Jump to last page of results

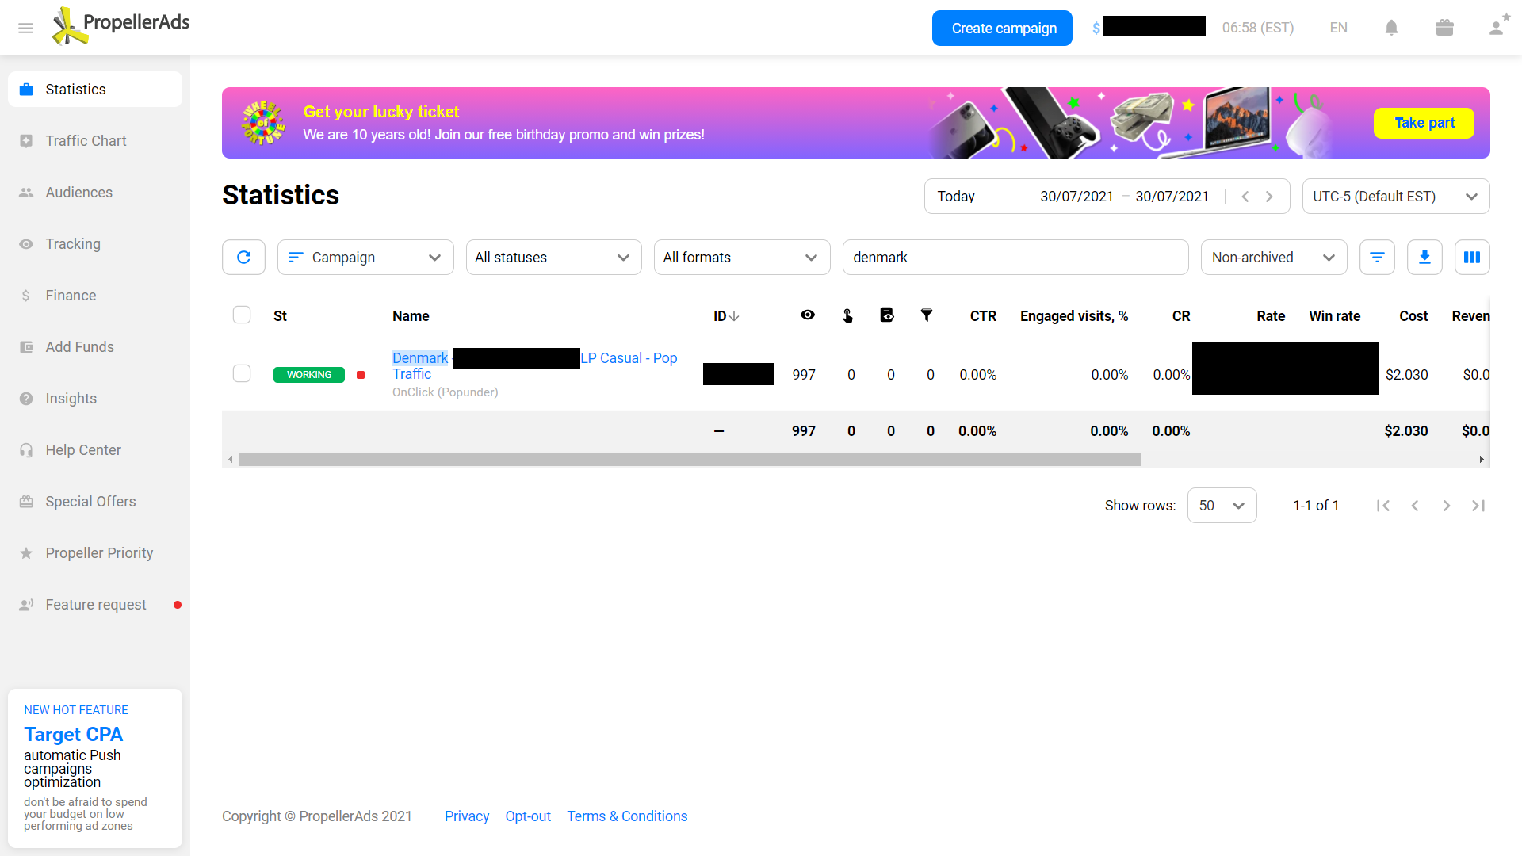[1478, 506]
